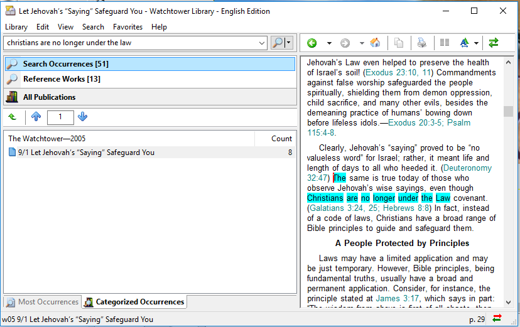520x327 pixels.
Task: Run search with magnifying glass button
Action: click(x=277, y=43)
